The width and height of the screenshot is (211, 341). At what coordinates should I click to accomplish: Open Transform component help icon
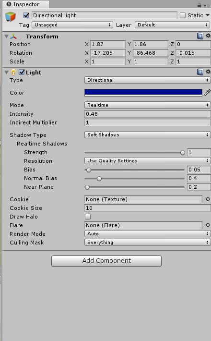point(200,36)
